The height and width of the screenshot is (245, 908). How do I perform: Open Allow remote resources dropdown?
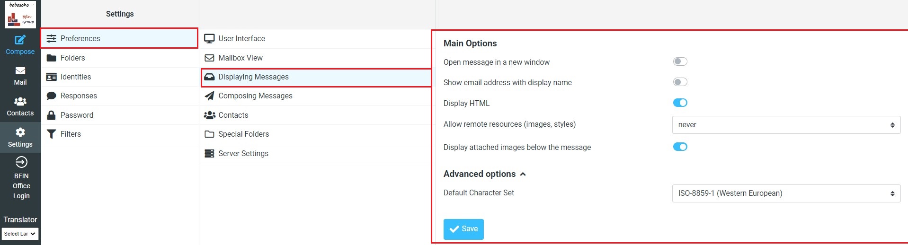click(x=786, y=125)
